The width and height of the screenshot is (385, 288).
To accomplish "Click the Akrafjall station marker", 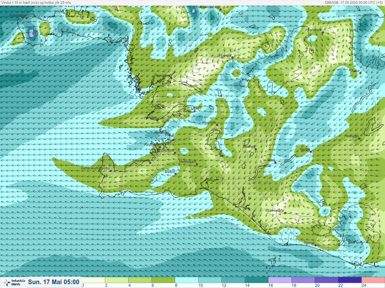I will point(157,120).
